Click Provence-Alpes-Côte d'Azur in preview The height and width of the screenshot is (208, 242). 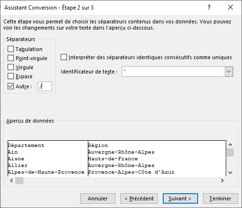point(131,172)
